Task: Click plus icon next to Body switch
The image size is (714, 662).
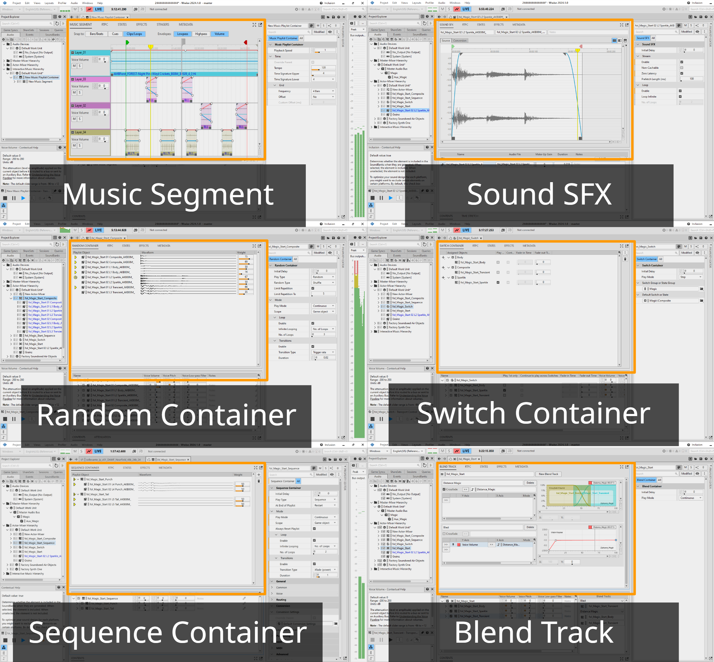Action: point(443,258)
